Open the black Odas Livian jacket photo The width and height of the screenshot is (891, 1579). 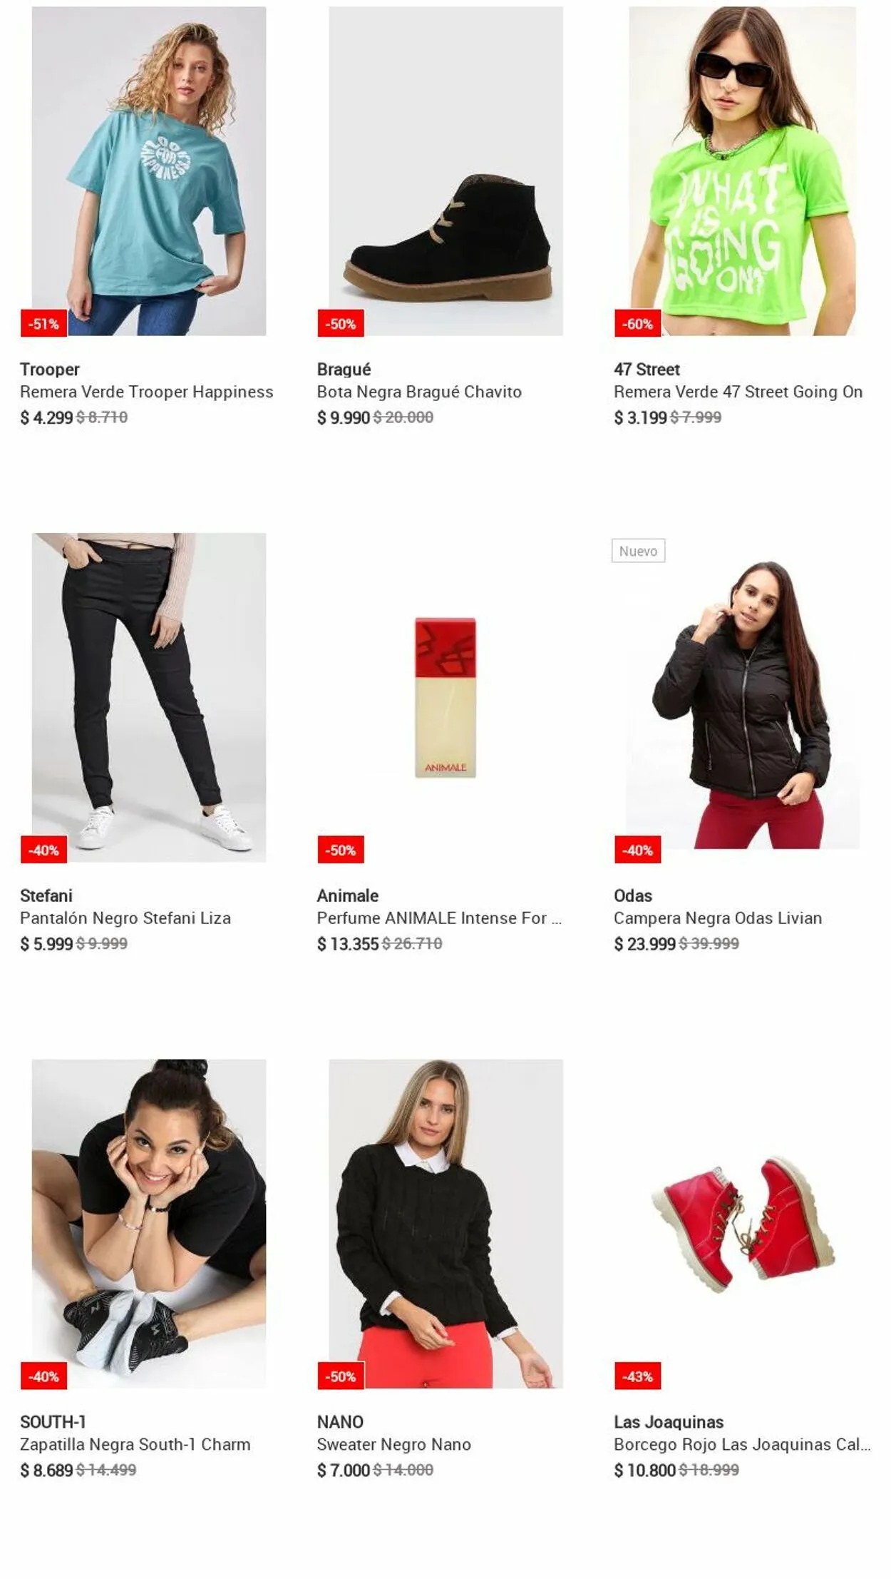pos(742,697)
